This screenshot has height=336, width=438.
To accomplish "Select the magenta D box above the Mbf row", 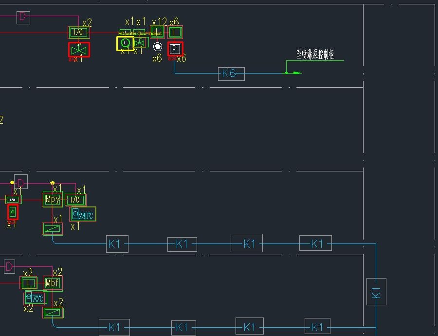I will coord(10,267).
